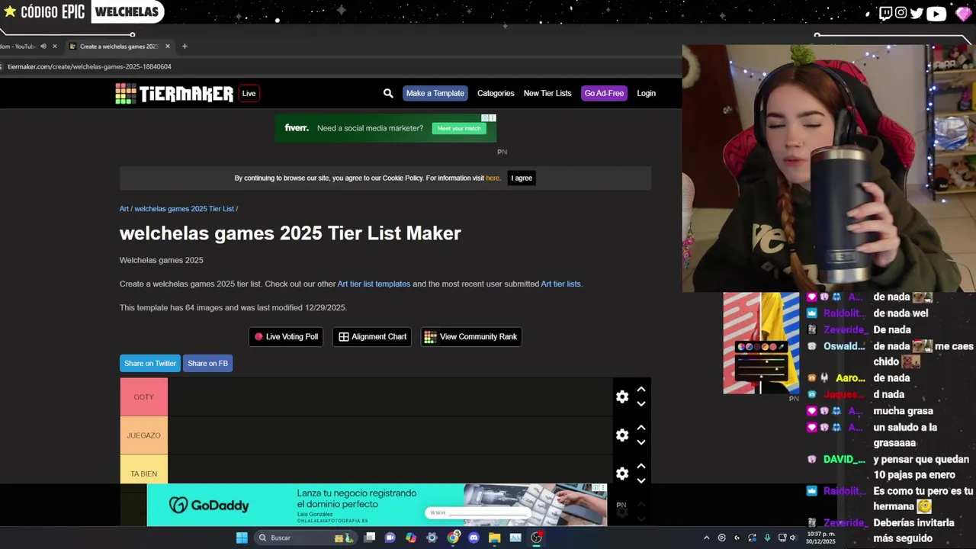The width and height of the screenshot is (976, 549).
Task: Move TA BIEN row up arrow
Action: point(641,466)
